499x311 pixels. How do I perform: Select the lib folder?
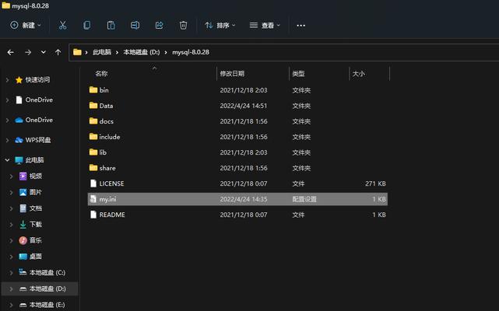237,152
